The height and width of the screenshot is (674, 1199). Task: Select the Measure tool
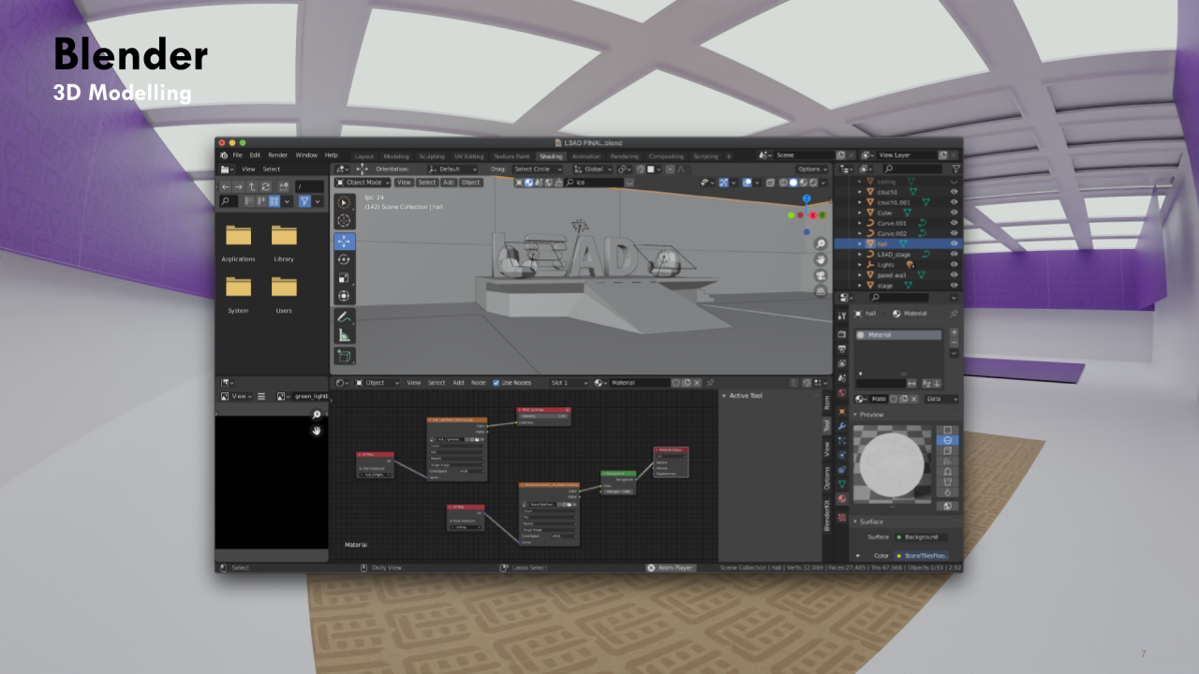coord(344,336)
